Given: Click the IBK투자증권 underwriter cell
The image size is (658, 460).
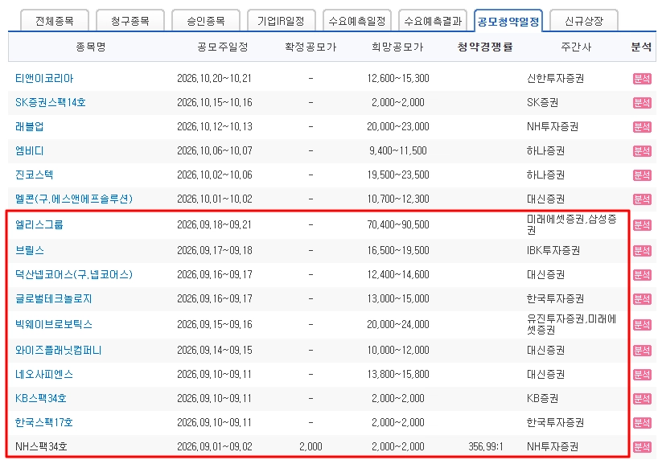Looking at the screenshot, I should 553,251.
